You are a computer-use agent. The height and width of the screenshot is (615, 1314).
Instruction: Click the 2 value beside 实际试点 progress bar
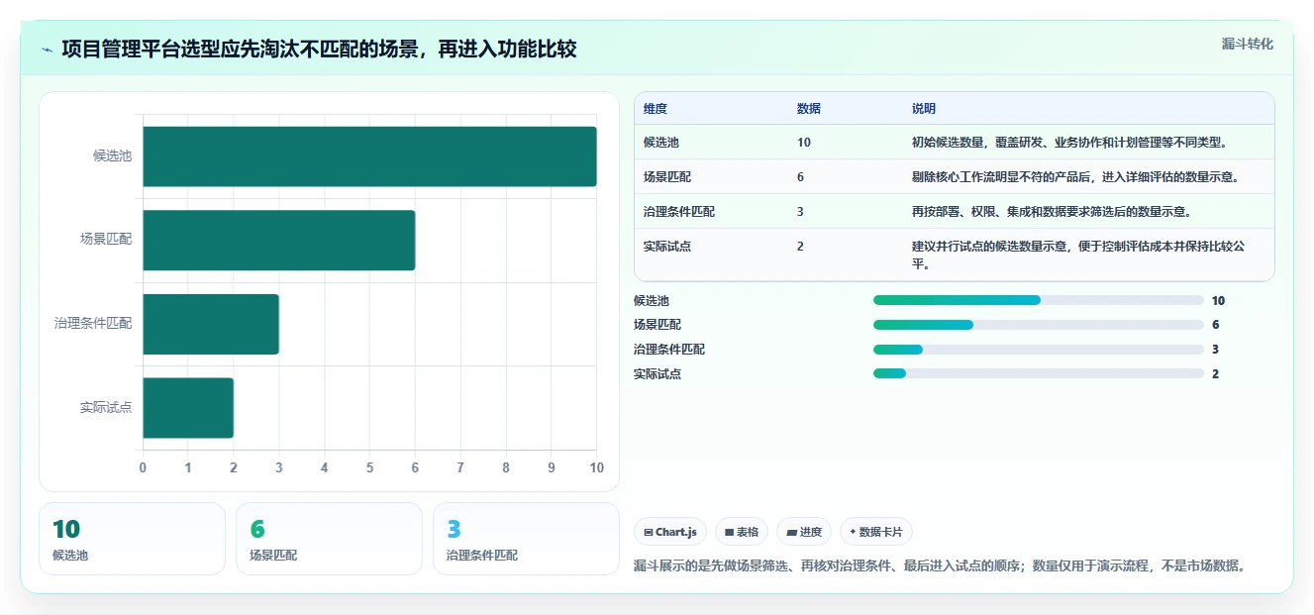tap(1215, 374)
